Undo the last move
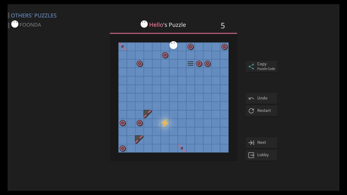 click(261, 98)
